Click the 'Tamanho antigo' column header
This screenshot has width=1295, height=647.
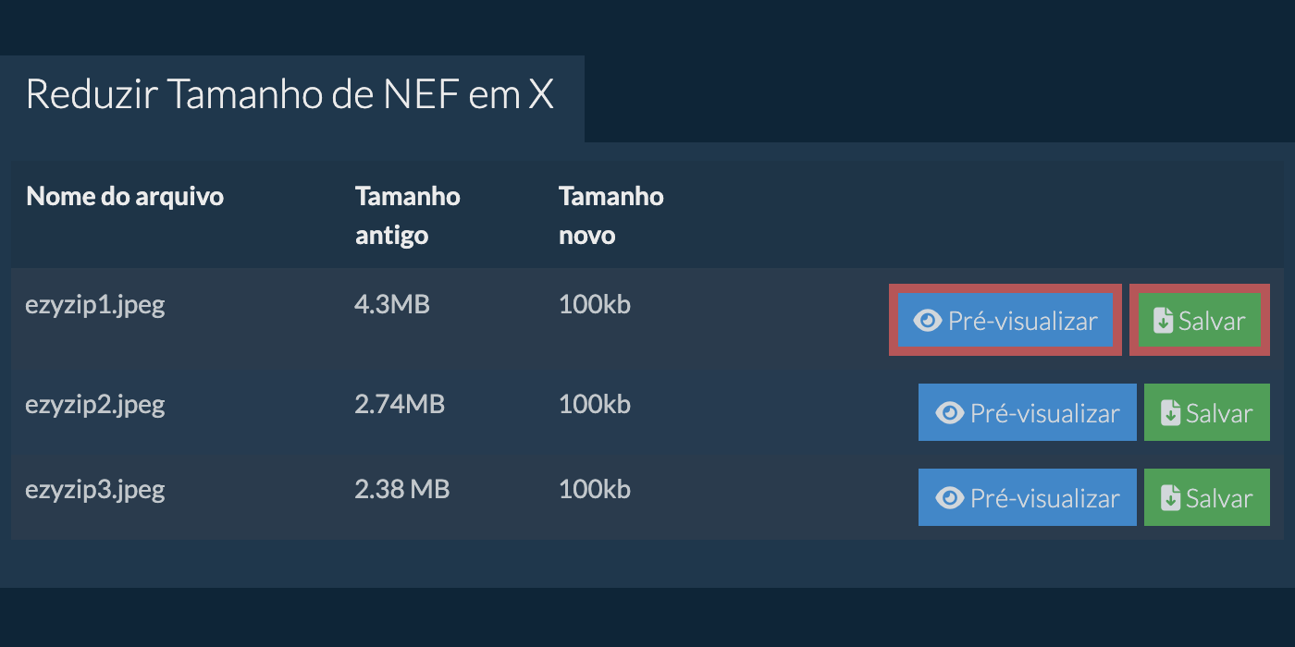407,214
